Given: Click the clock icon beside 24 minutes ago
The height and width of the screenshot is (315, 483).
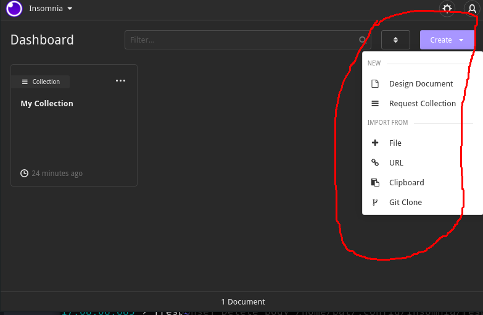Looking at the screenshot, I should [x=24, y=174].
